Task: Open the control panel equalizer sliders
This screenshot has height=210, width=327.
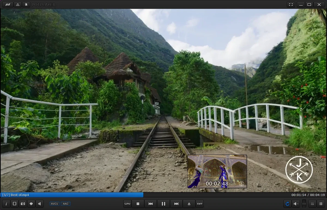Action: [x=312, y=204]
